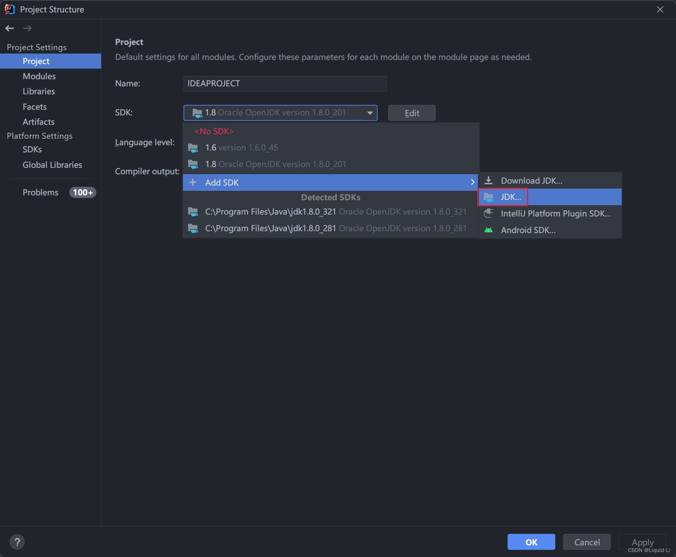Choose IntelliJ Platform Plugin SDK... option
The height and width of the screenshot is (557, 676).
pos(550,213)
